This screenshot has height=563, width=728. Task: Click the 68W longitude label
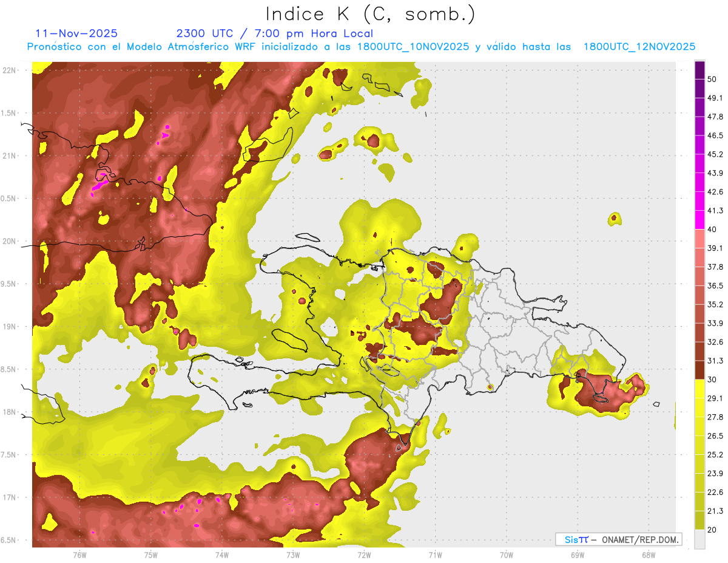649,554
